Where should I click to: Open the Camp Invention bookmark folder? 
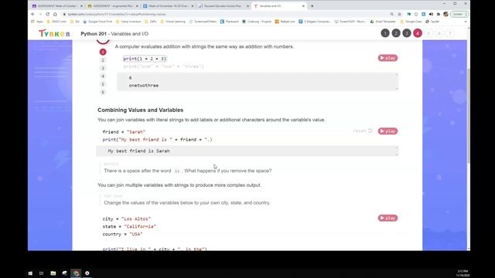128,22
